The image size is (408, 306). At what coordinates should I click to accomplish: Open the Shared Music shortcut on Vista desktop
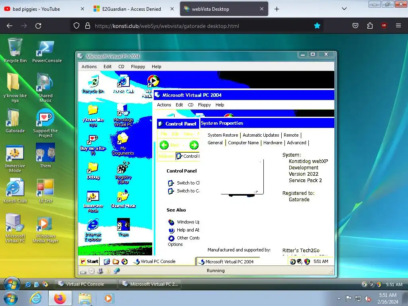45,88
